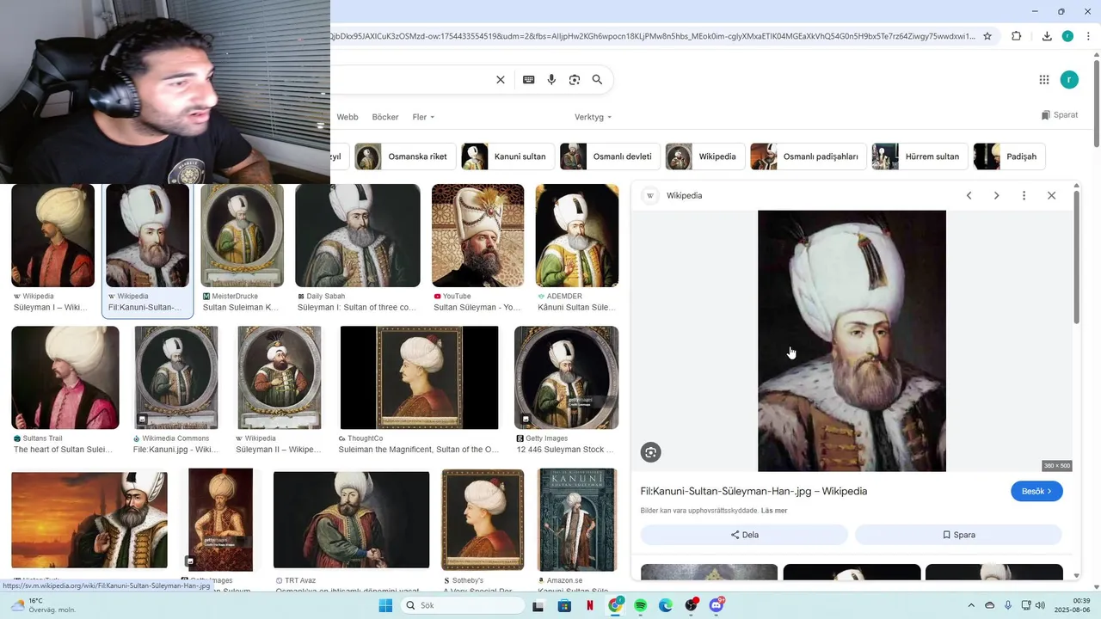Open the Windows Start menu
The width and height of the screenshot is (1101, 619).
click(385, 605)
